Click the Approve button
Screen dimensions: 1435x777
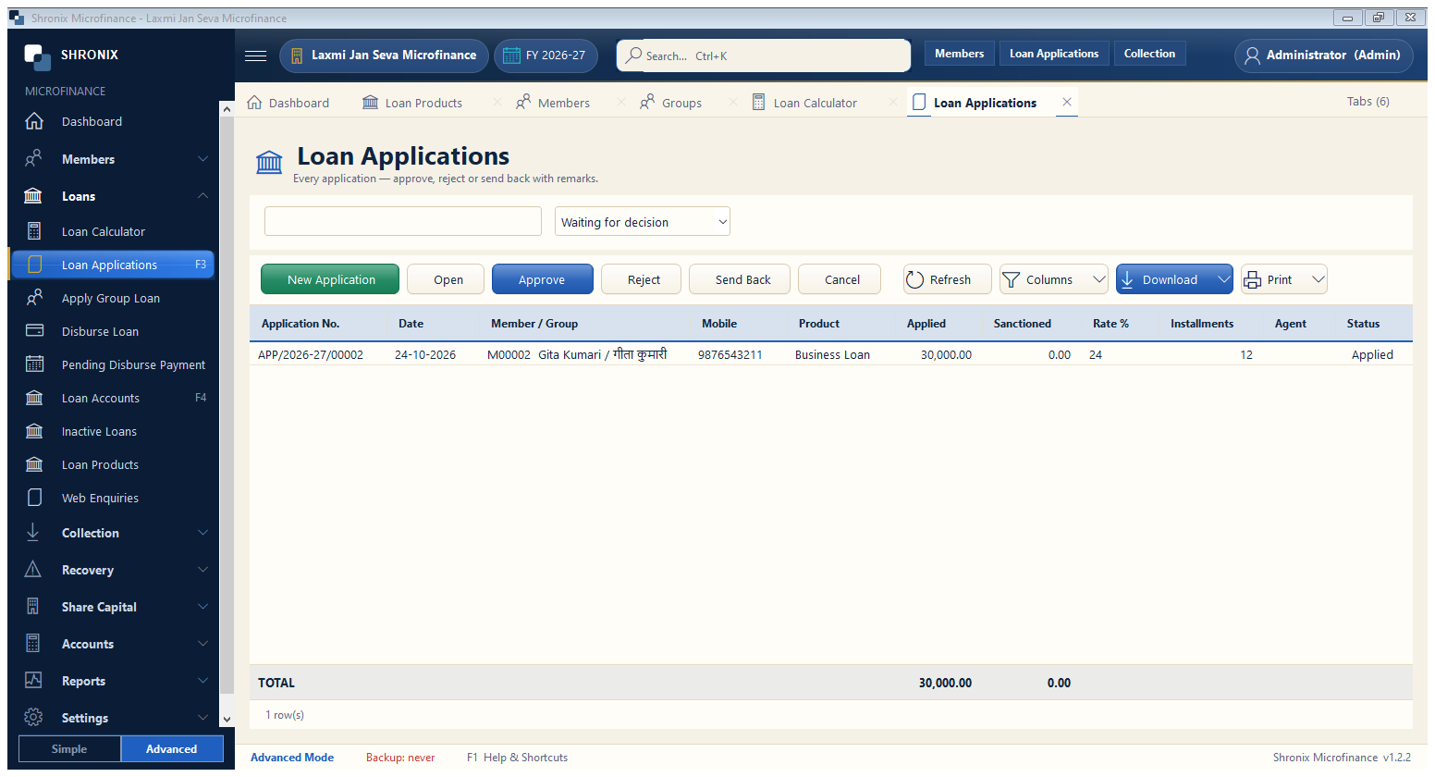(543, 279)
